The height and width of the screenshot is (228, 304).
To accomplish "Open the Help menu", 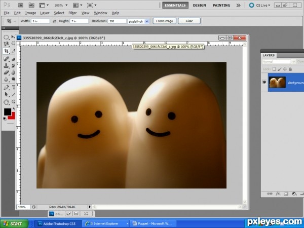I will click(116, 13).
